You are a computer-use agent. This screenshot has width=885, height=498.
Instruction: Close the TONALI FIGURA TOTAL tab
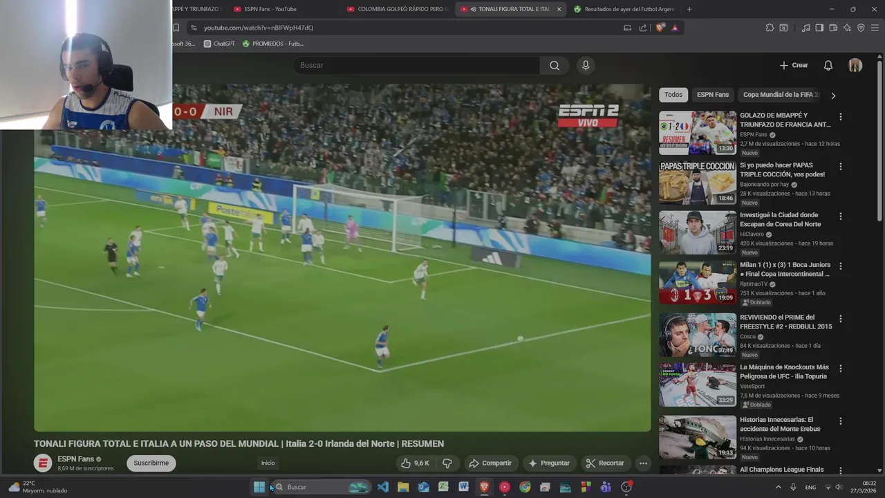(x=559, y=9)
